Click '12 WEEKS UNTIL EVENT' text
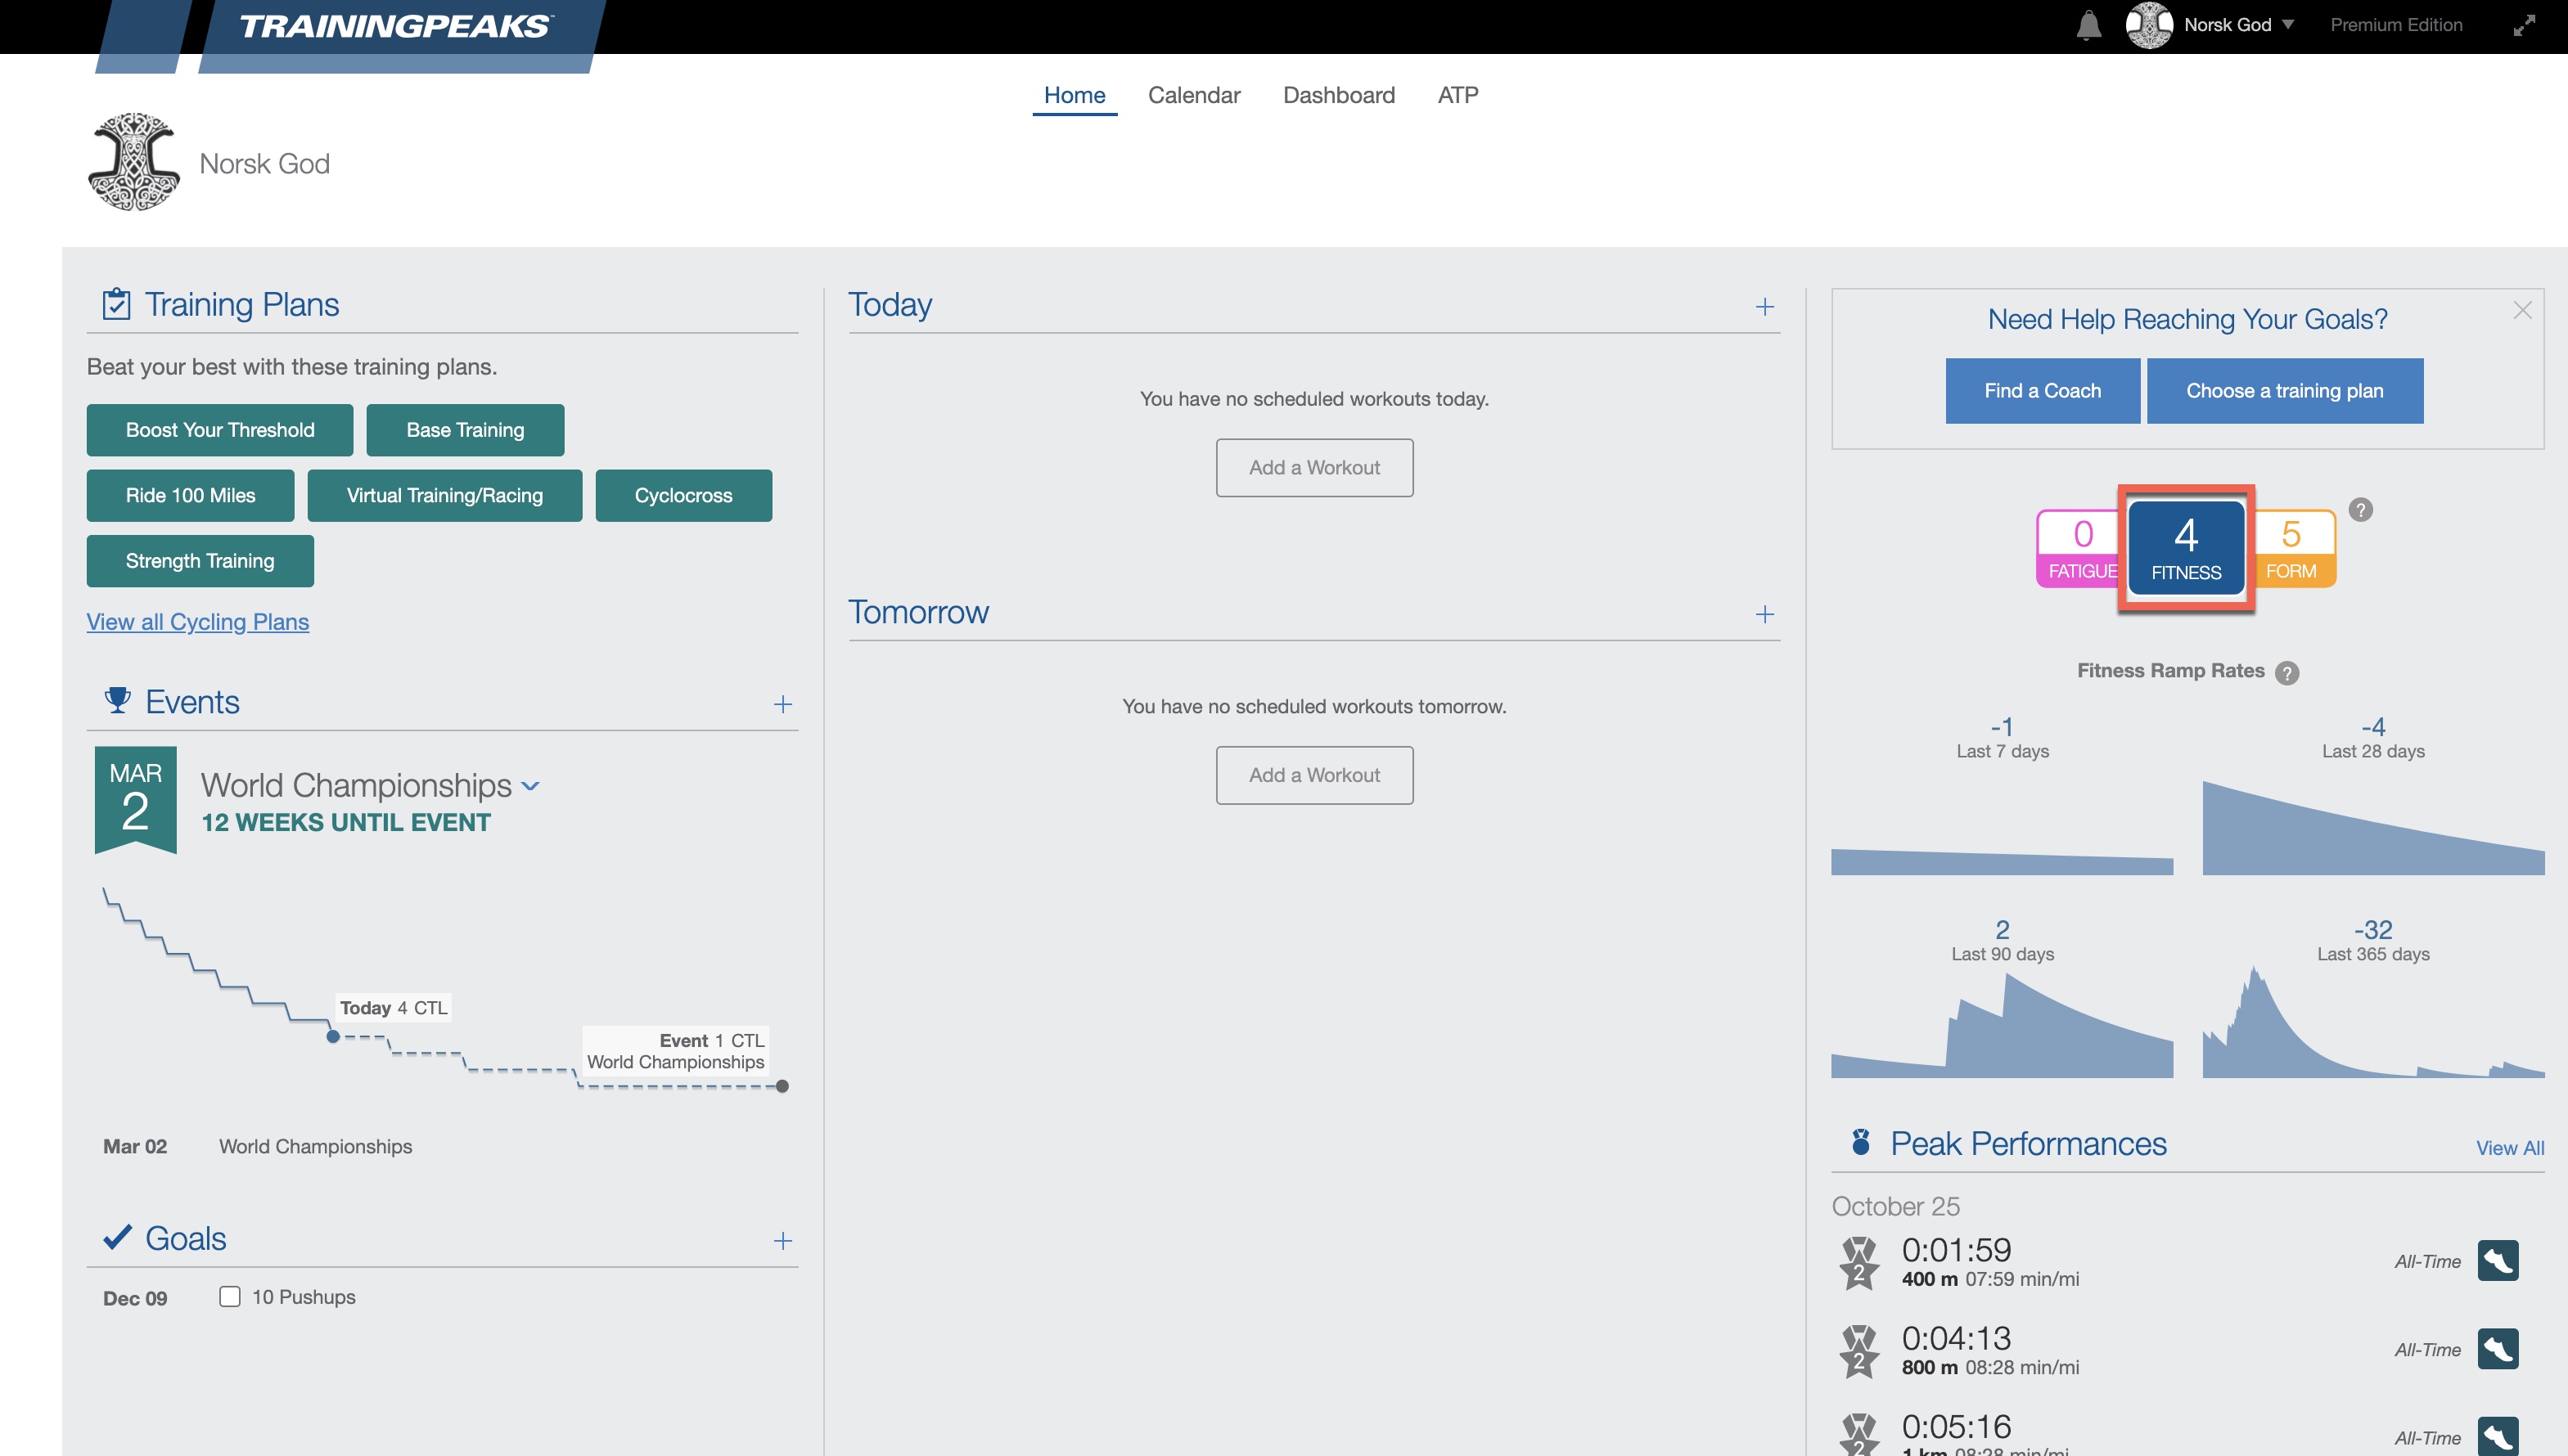Image resolution: width=2568 pixels, height=1456 pixels. click(x=346, y=822)
